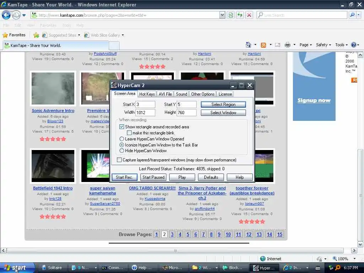
Task: Click the blue Help question icon
Action: (x=354, y=45)
